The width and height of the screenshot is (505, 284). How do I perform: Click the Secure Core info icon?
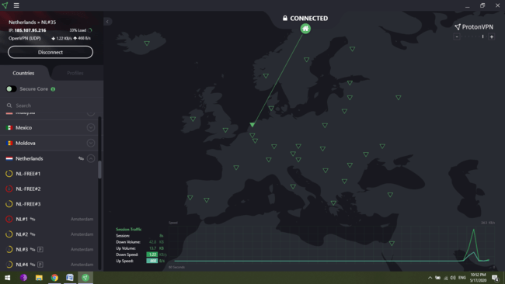tap(53, 89)
